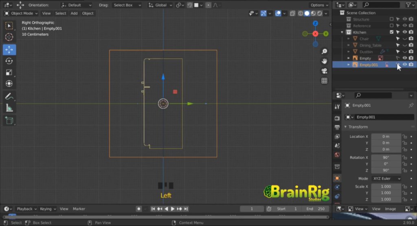Click the X axis on navigation gizmo
Viewport: 417px width, 226px height.
(315, 33)
